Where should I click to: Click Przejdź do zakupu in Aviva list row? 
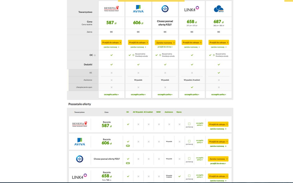click(218, 142)
